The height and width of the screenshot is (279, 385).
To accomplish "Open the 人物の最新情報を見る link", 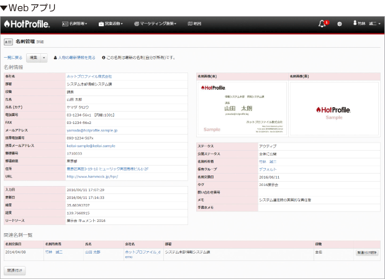I will tap(76, 58).
